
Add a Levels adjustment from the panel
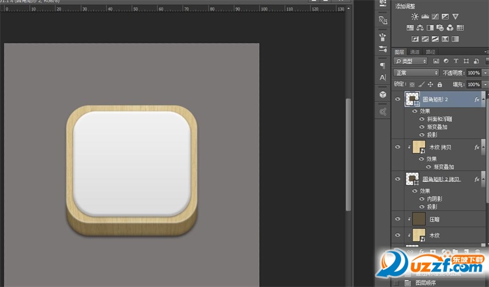click(425, 16)
